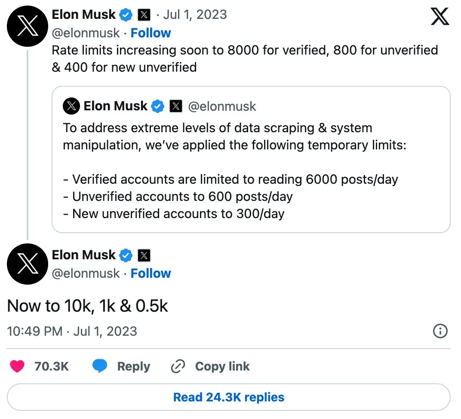Screen dimensions: 461x419
Task: Click the X badge on second tweet name
Action: 144,255
